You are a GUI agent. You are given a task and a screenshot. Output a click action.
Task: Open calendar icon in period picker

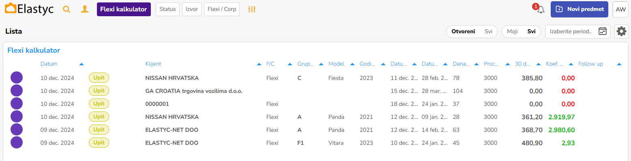[x=603, y=31]
